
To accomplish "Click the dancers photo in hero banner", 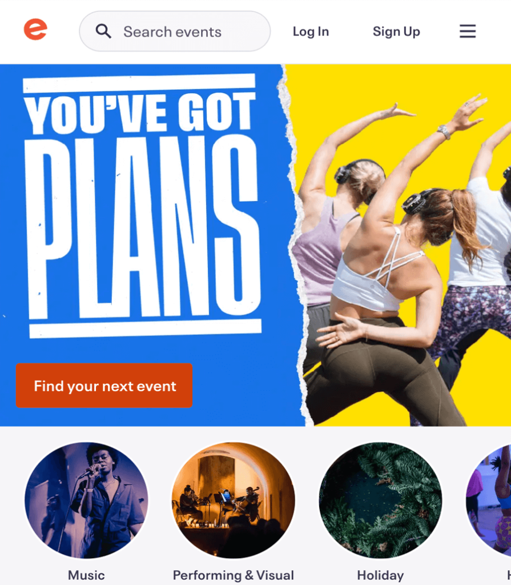I will click(403, 261).
